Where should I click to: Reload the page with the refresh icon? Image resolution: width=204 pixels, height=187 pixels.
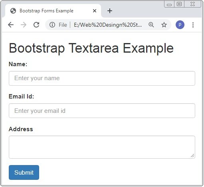[x=36, y=25]
